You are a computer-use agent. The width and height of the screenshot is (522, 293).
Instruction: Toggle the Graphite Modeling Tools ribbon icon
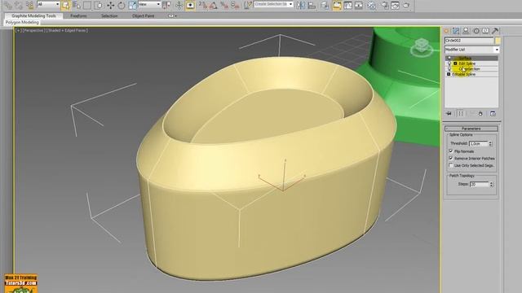(337, 5)
